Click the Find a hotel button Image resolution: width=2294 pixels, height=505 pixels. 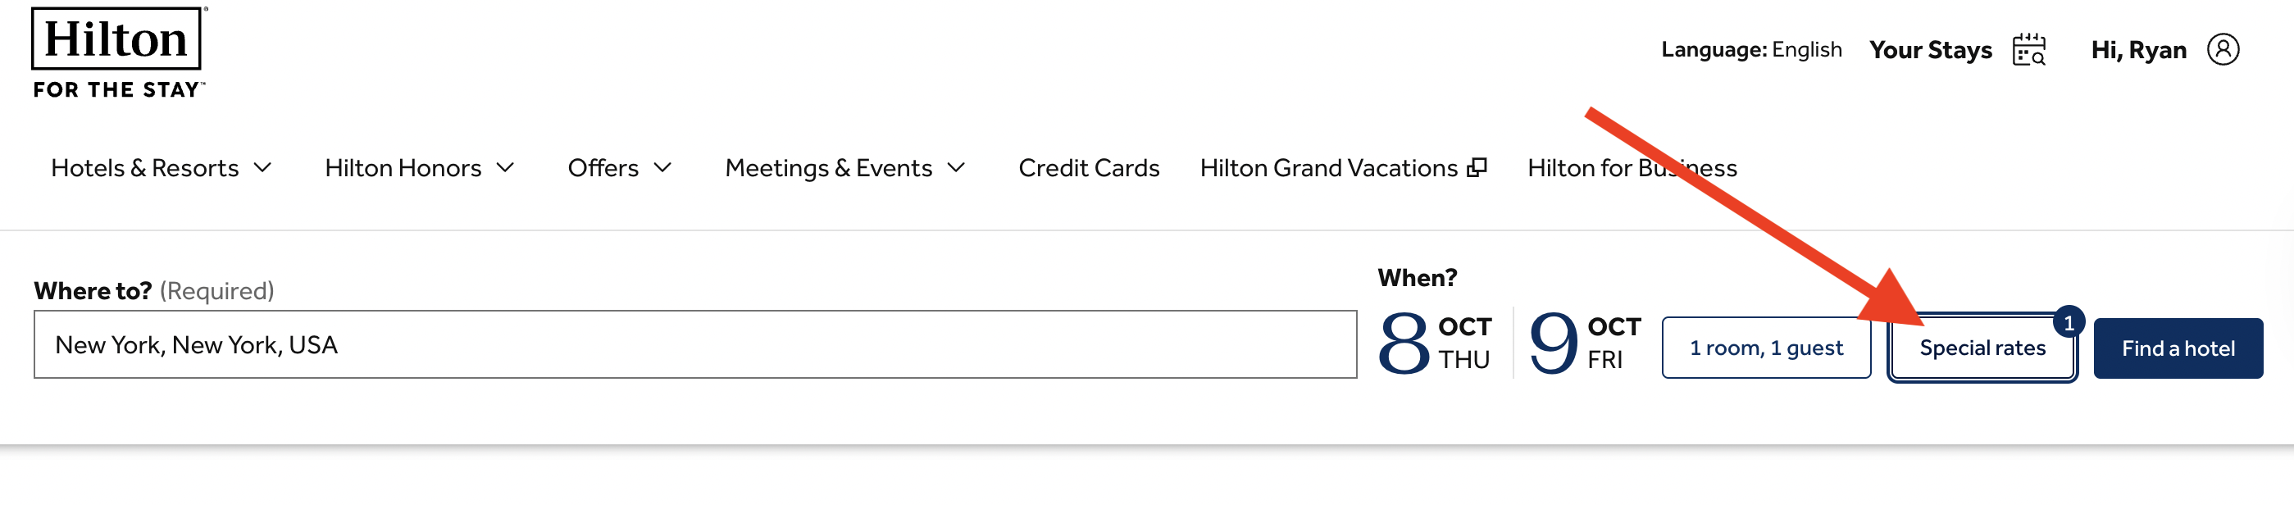[2178, 348]
